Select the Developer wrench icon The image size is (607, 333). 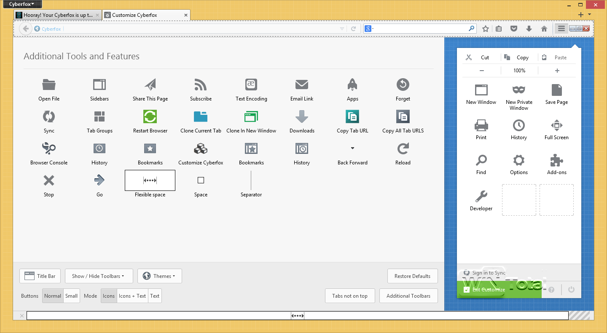(x=481, y=196)
